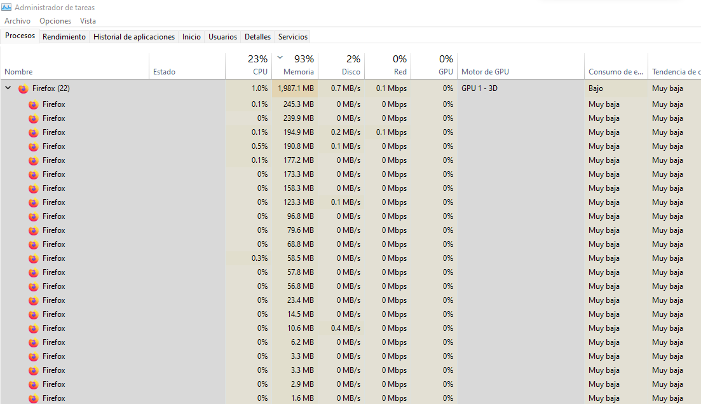Open the Historial de aplicaciones tab

point(134,37)
